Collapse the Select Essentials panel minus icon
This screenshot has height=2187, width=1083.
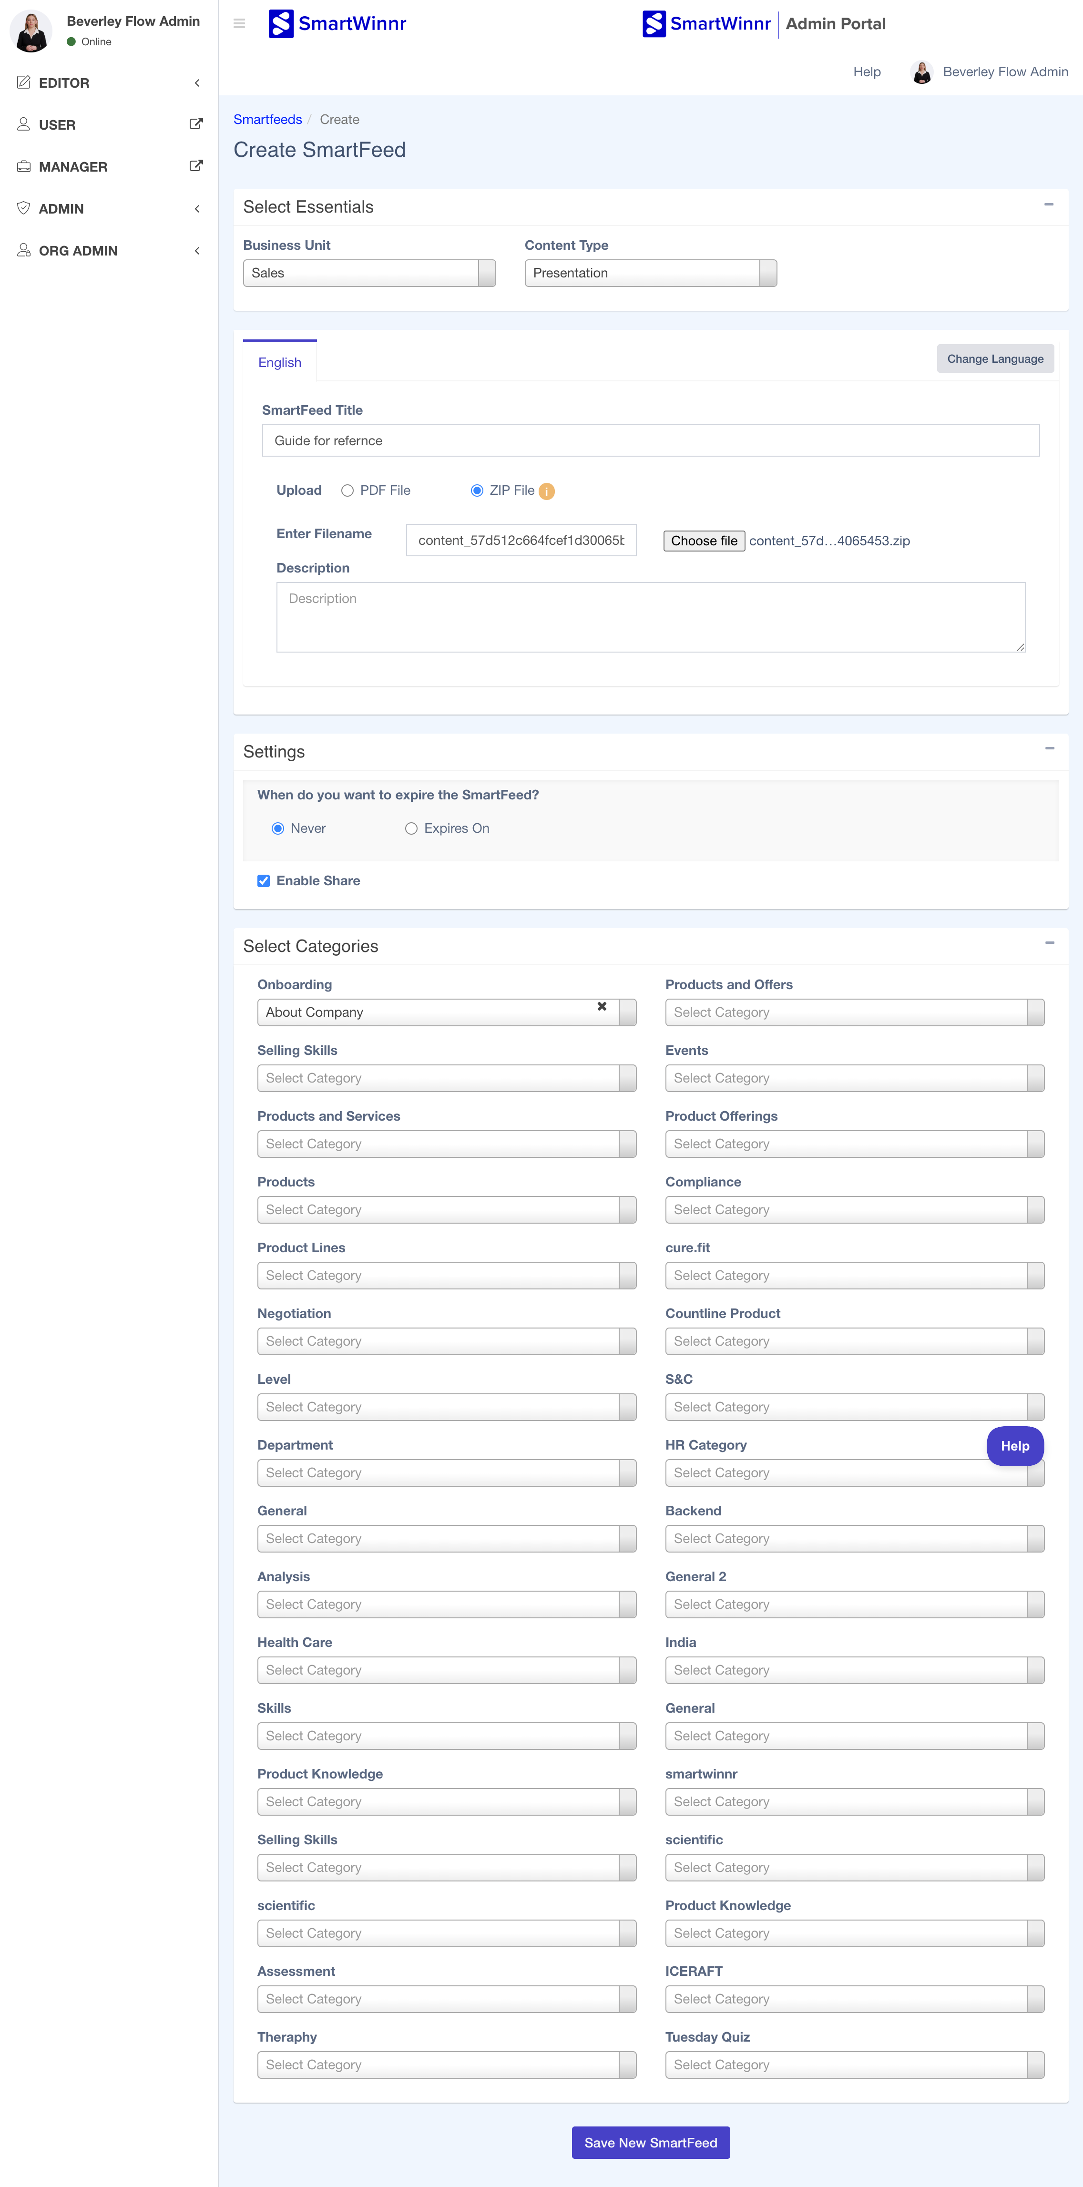(x=1048, y=204)
